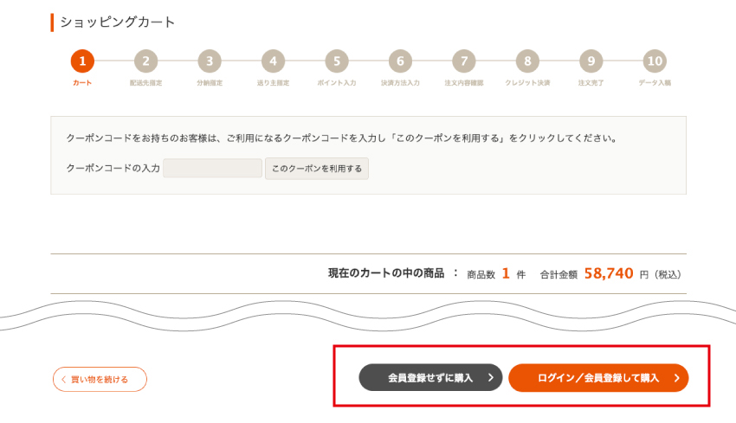Click step 6 決済方法入力 circle
Image resolution: width=736 pixels, height=423 pixels.
pos(400,61)
